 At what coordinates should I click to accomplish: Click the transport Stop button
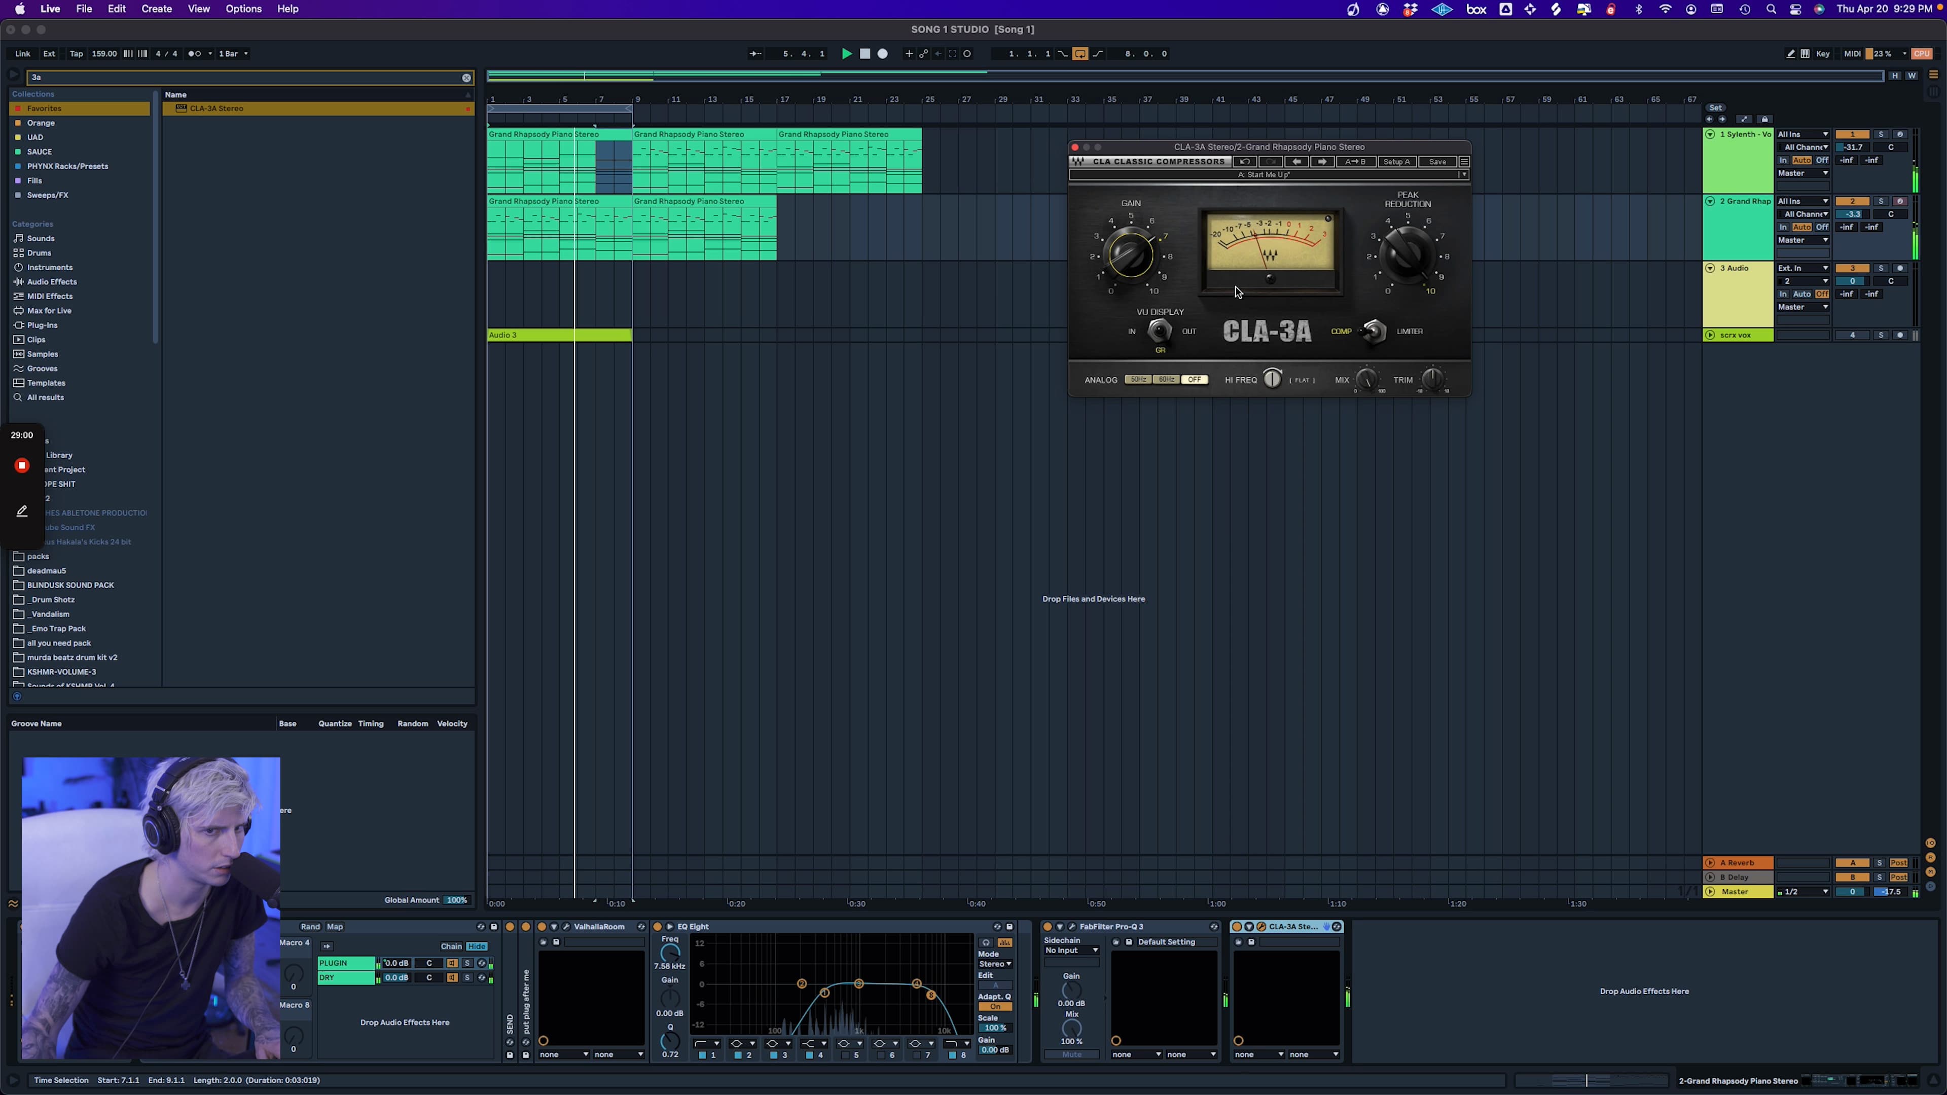[864, 54]
